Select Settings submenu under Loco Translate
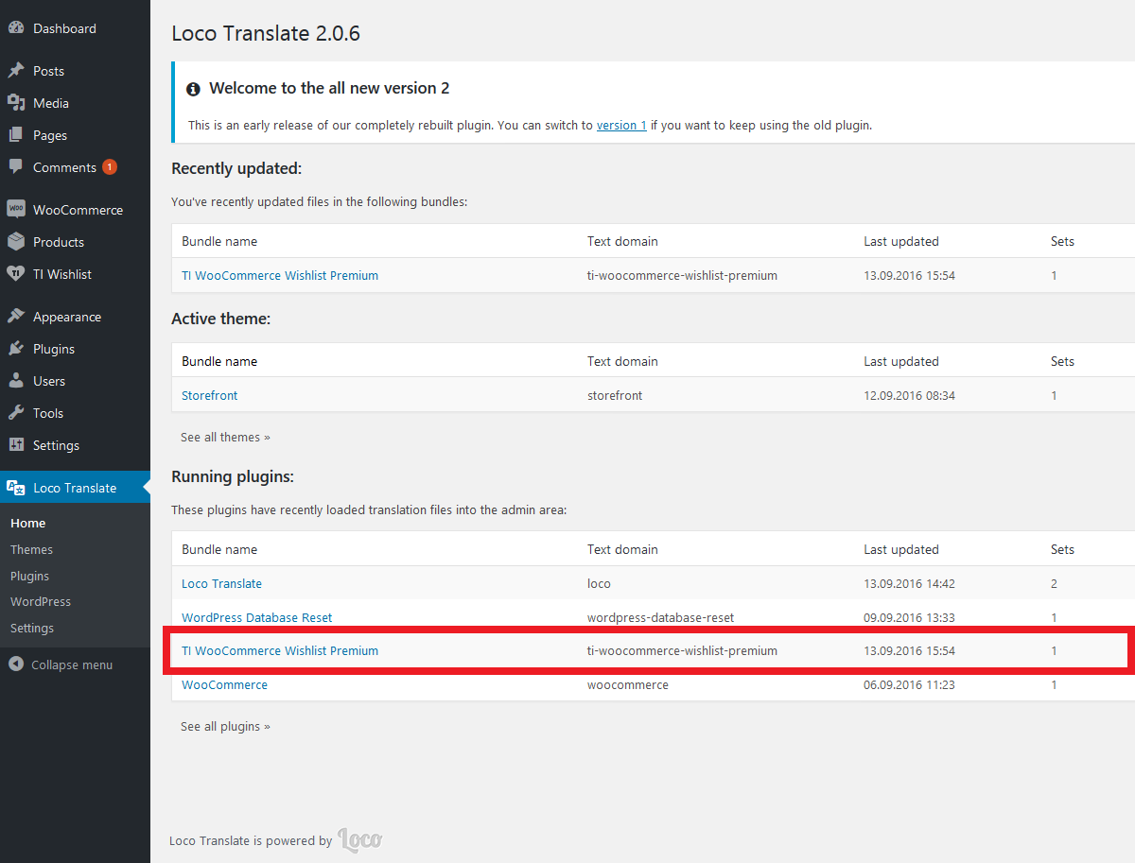The height and width of the screenshot is (863, 1135). click(x=32, y=628)
